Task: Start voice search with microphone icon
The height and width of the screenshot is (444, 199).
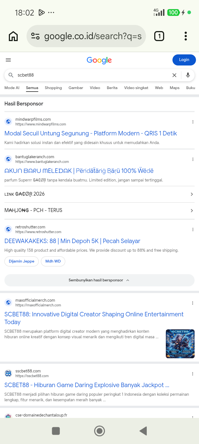Action: pyautogui.click(x=188, y=75)
